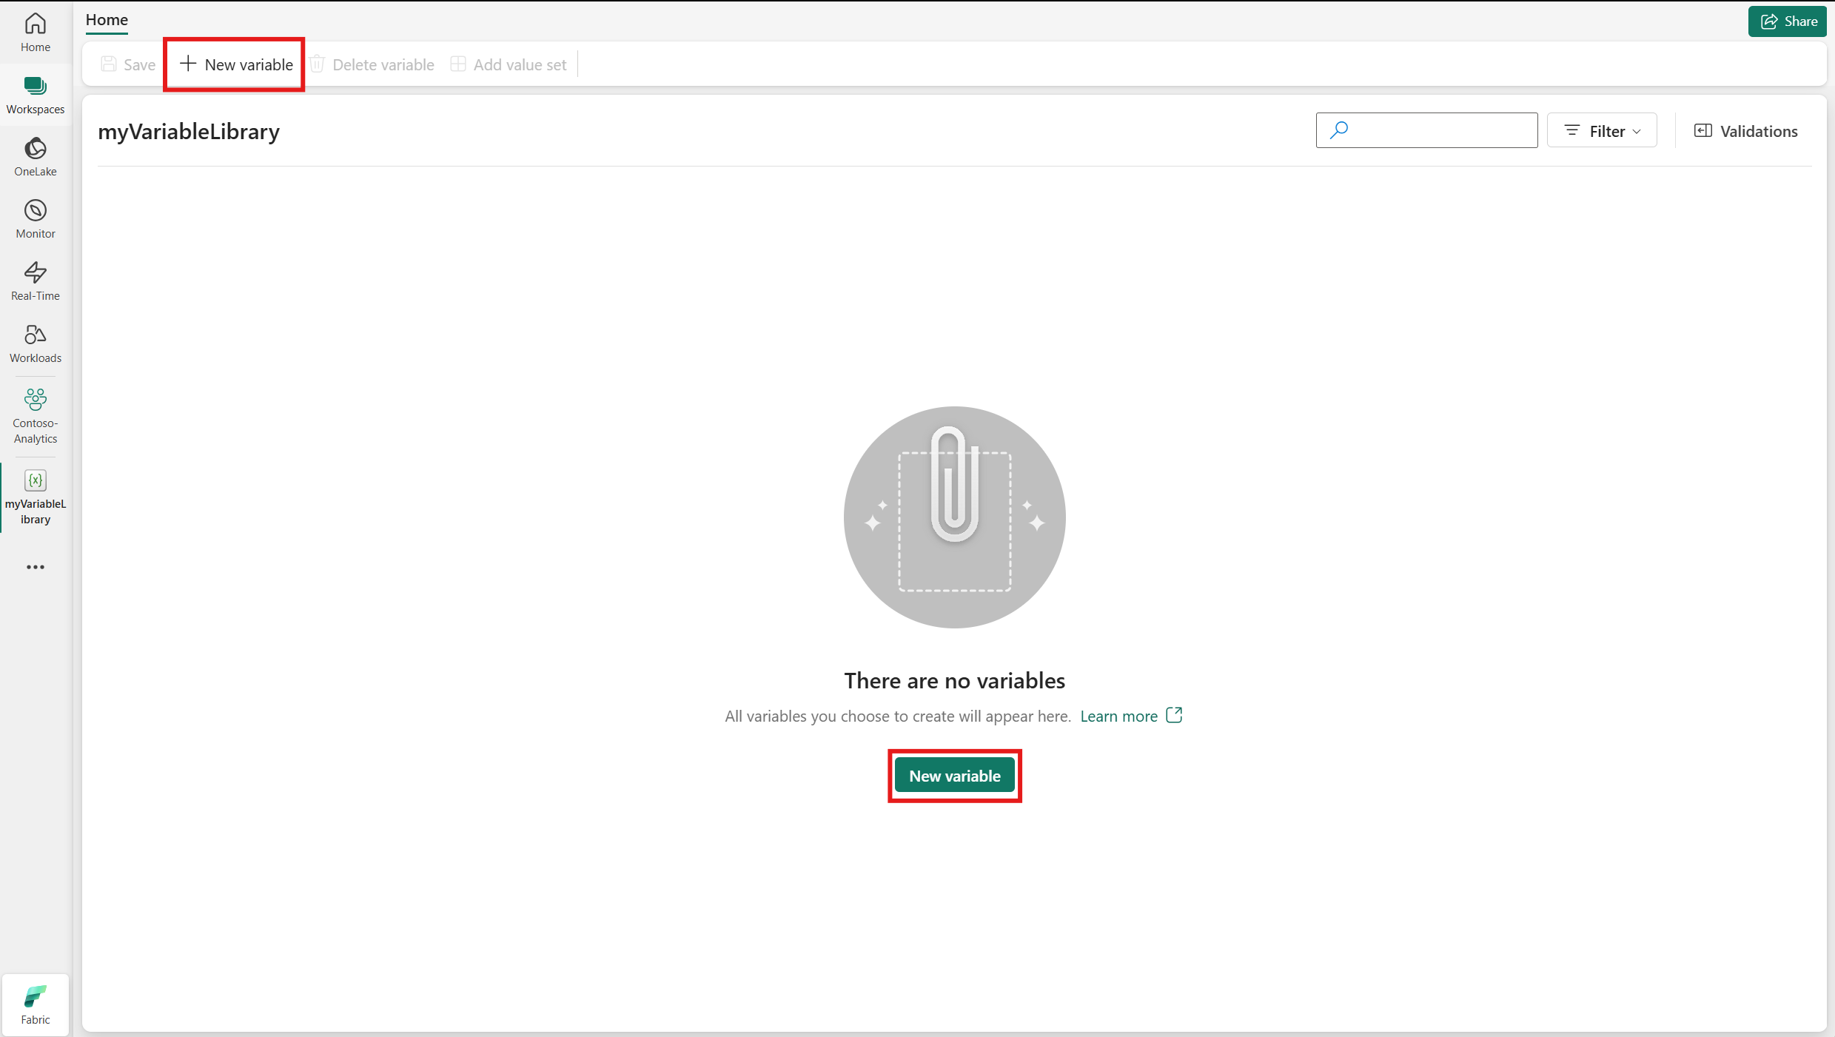Open the Home sidebar icon
The width and height of the screenshot is (1835, 1037).
(35, 33)
